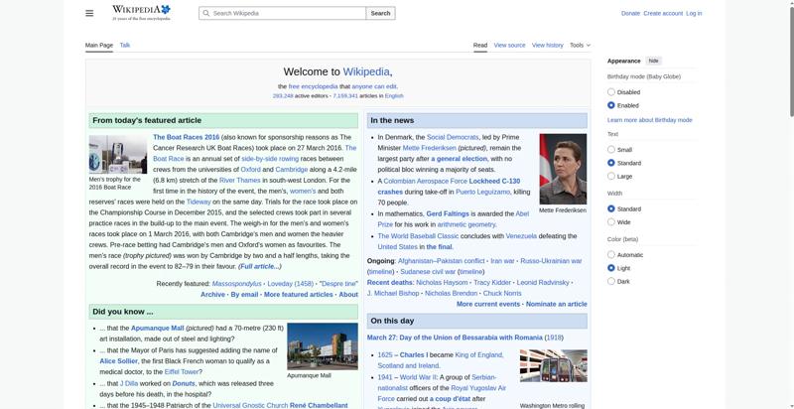Open the Boat Race trophy image
This screenshot has height=409, width=794.
click(117, 155)
